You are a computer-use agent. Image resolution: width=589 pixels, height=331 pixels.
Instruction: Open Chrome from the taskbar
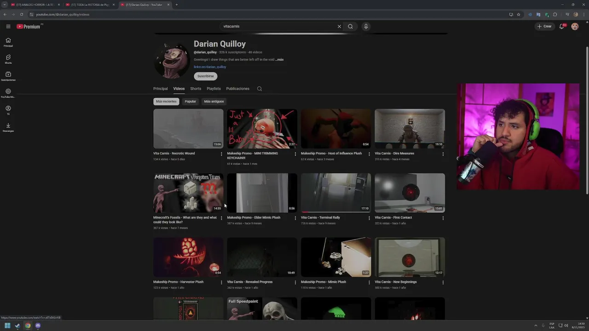[x=28, y=325]
